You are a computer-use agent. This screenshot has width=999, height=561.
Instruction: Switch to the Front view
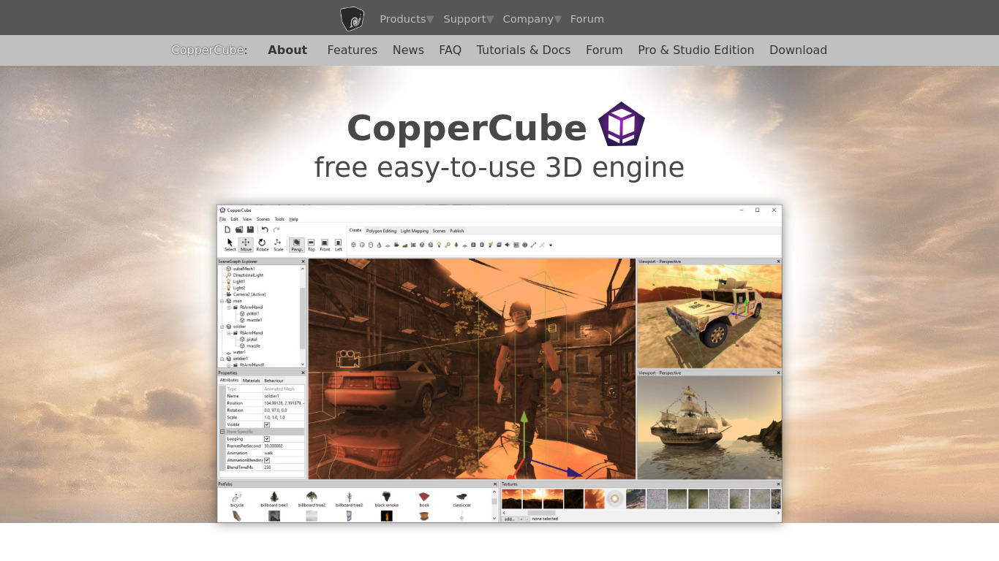[x=325, y=245]
